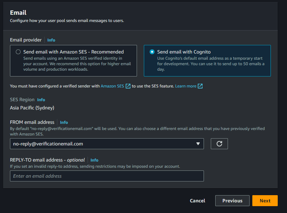Select Send email with Amazon SES radio button
The height and width of the screenshot is (213, 287).
tap(18, 52)
